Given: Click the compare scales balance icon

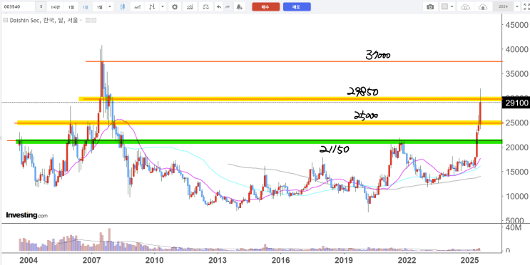Looking at the screenshot, I should point(205,6).
